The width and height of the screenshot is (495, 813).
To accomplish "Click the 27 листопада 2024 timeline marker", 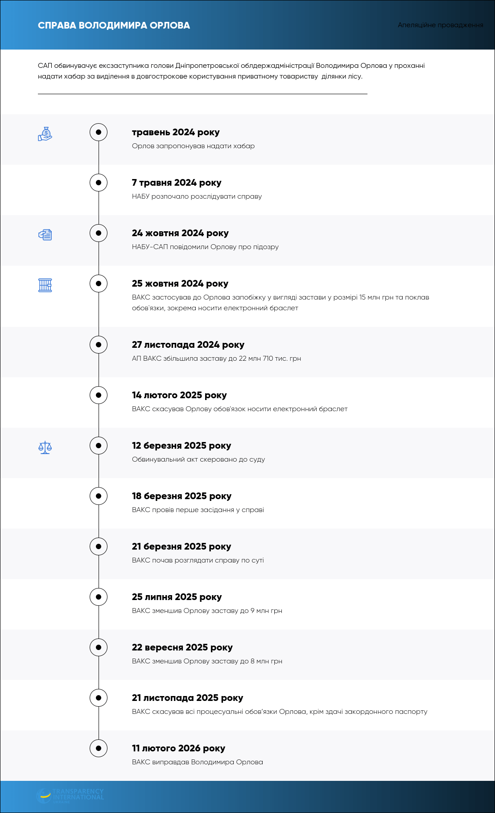I will tap(99, 345).
